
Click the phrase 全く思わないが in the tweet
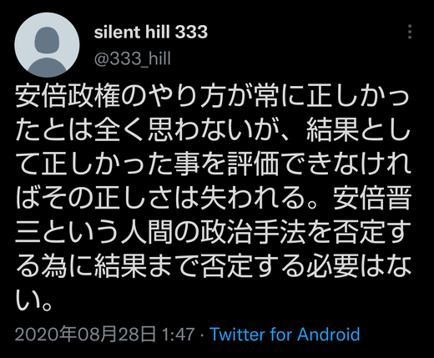click(187, 130)
